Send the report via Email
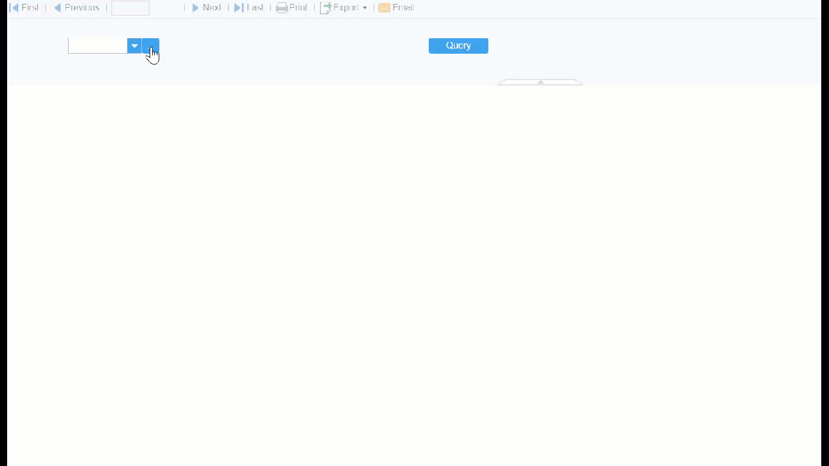 396,8
